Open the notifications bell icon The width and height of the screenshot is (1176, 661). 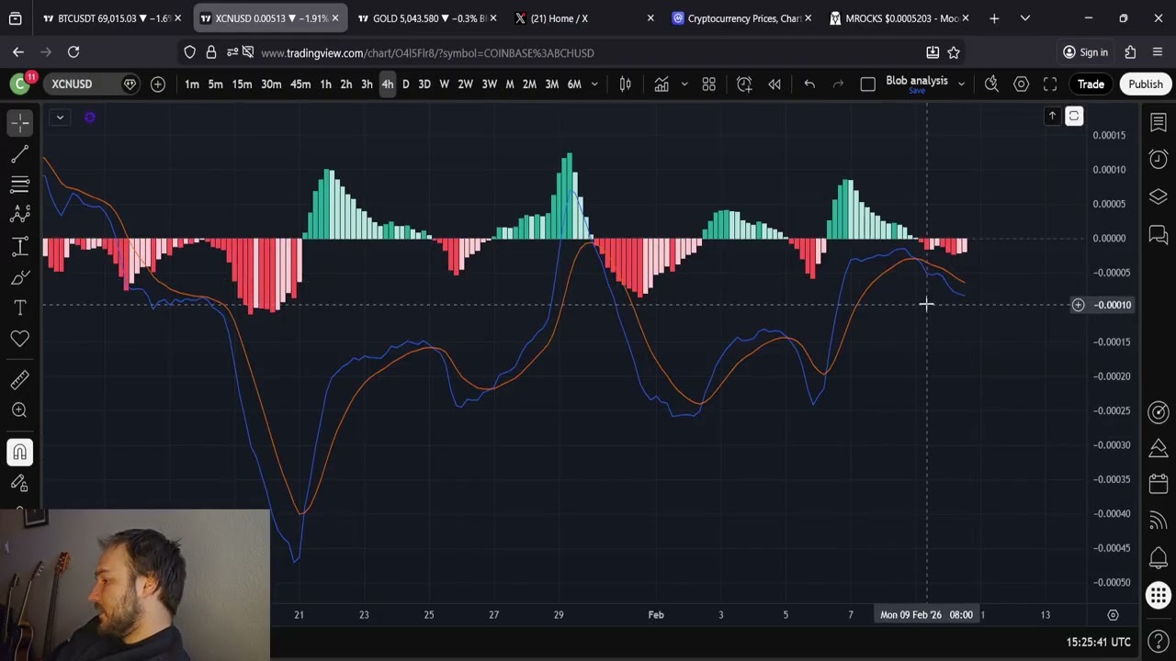tap(1158, 557)
